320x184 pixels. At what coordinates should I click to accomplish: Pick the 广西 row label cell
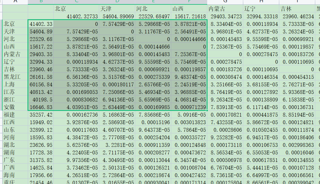coord(15,168)
